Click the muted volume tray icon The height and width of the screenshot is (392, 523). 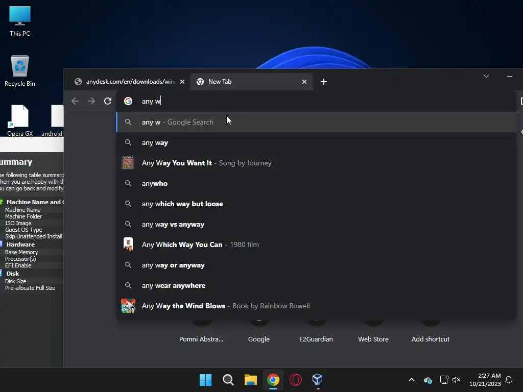click(456, 380)
